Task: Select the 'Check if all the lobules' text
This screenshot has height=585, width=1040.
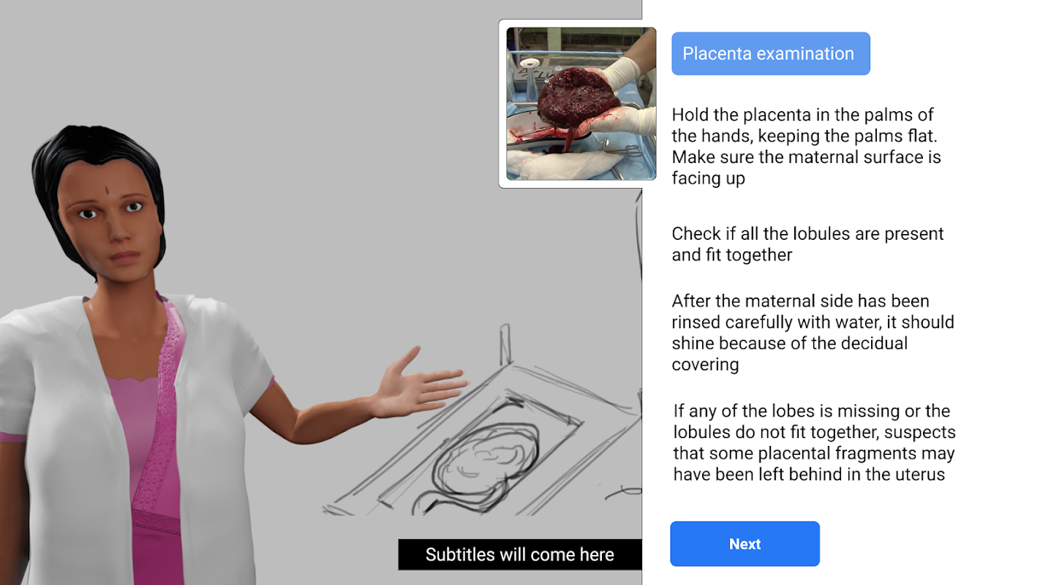Action: (807, 244)
